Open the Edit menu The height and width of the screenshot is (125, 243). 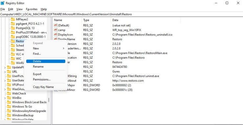tap(11, 9)
